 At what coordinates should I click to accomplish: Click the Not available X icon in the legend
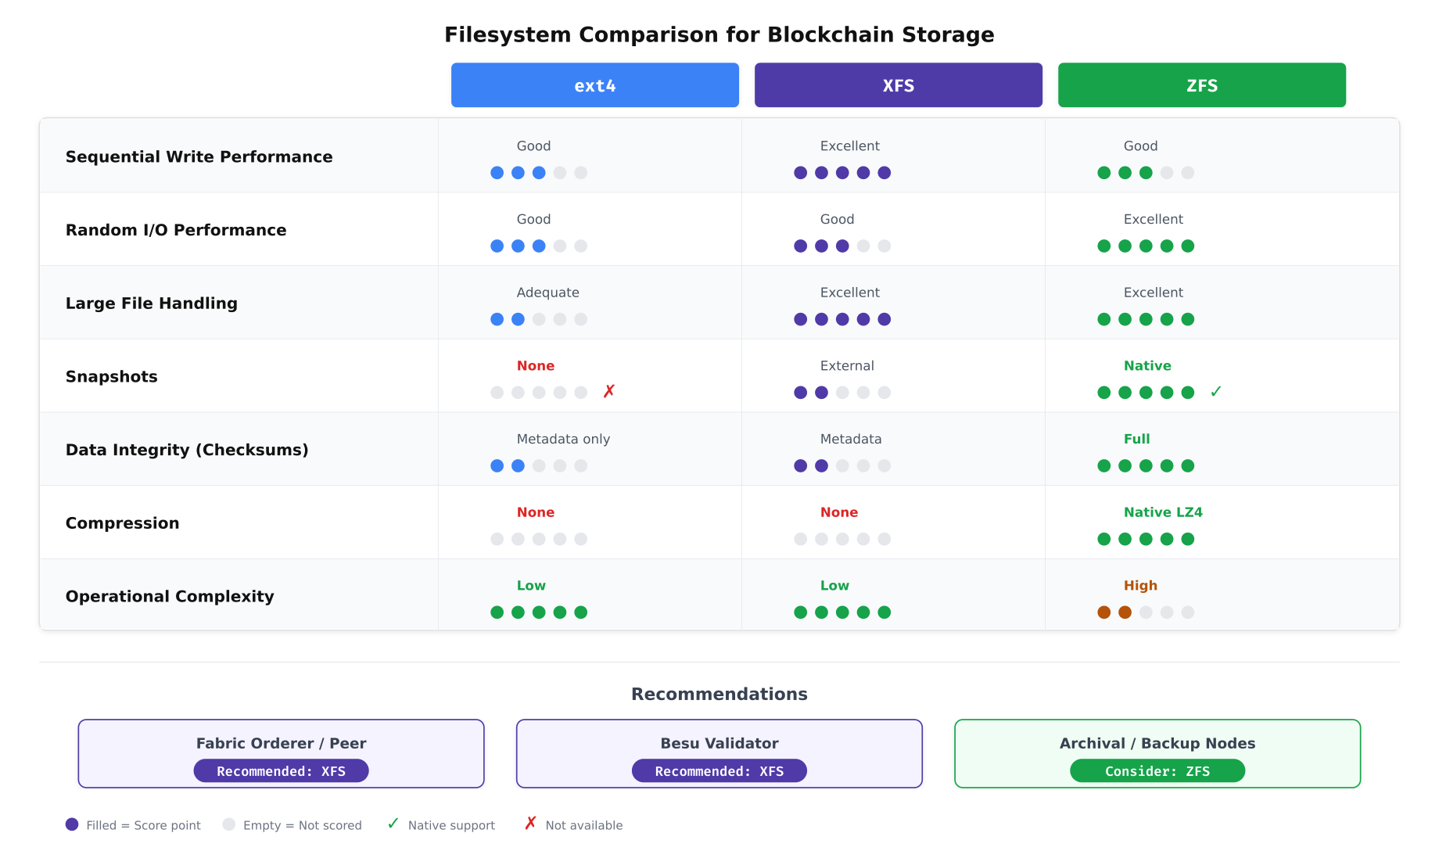(530, 823)
